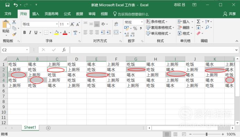240x137 pixels.
Task: Decrease font size with small A icon
Action: click(78, 24)
